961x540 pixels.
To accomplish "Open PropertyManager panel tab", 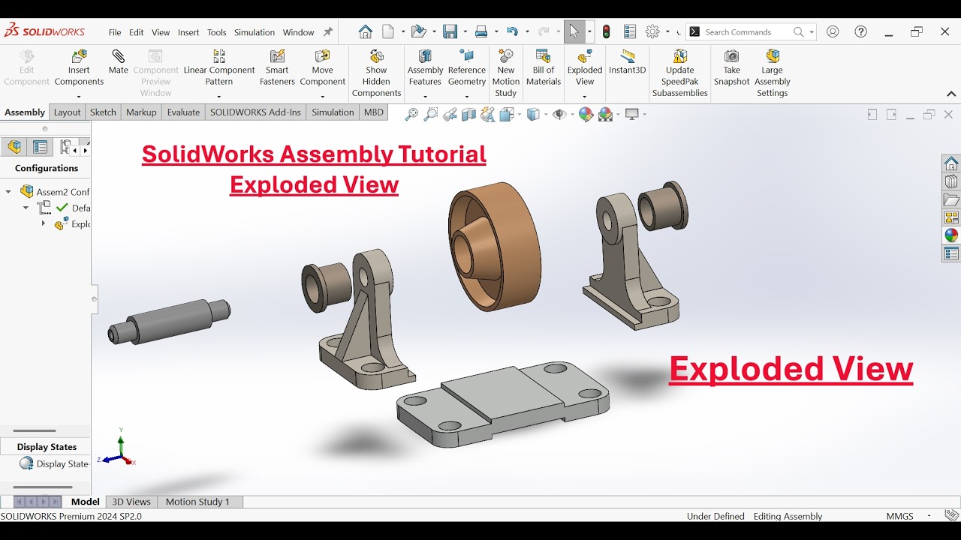I will (x=40, y=147).
